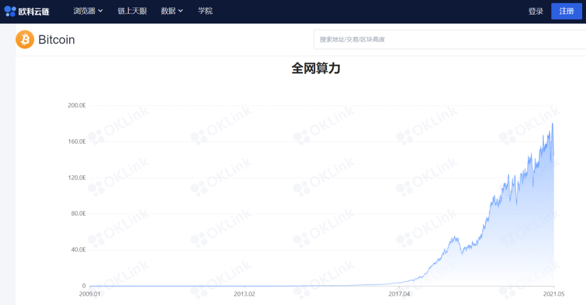Click the Bitcoin title text
This screenshot has height=305, width=586.
coord(56,40)
